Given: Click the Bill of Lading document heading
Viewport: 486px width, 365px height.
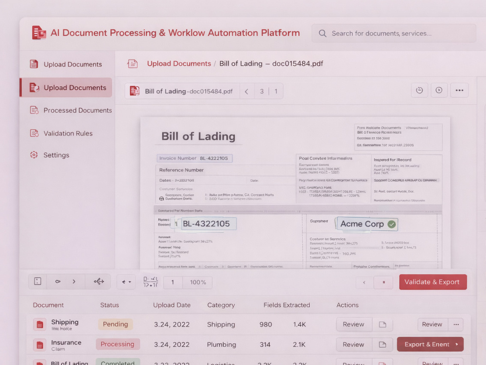Looking at the screenshot, I should click(x=198, y=136).
